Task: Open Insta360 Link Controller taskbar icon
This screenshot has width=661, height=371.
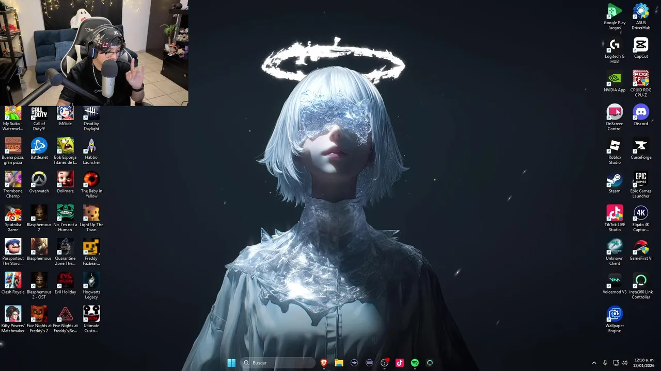Action: click(x=430, y=363)
